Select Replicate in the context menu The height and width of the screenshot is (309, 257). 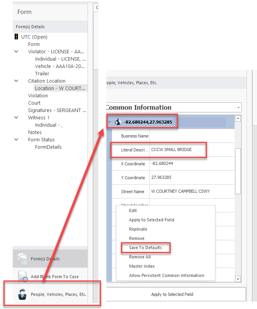[x=138, y=229]
